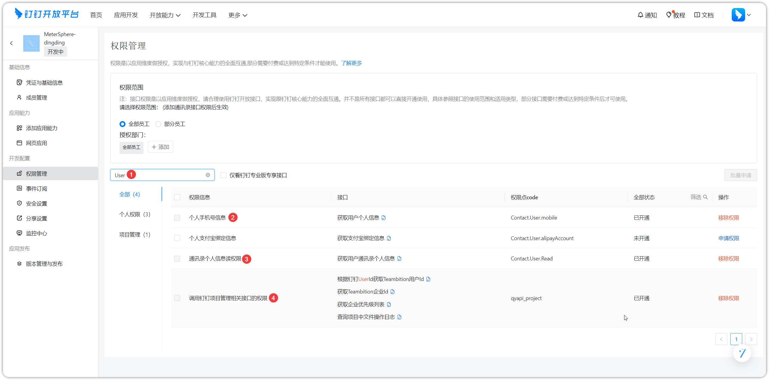The image size is (769, 380).
Task: Open the notification bell icon
Action: coord(640,15)
